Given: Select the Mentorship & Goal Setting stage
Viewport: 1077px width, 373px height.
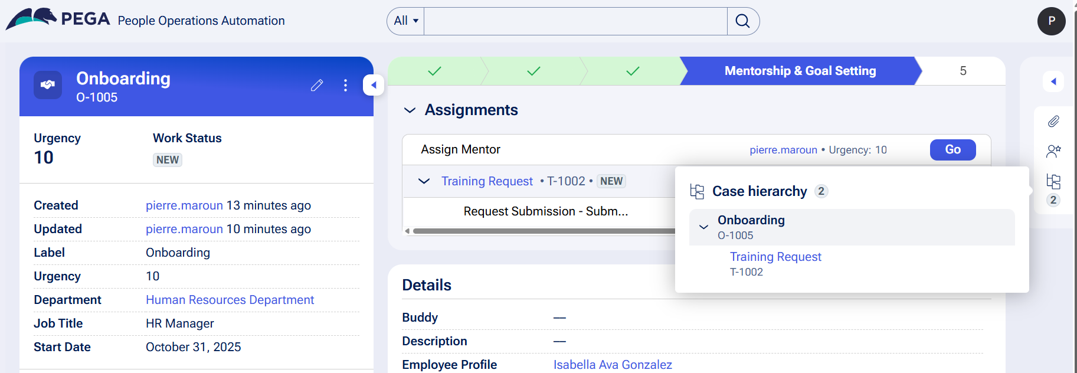Looking at the screenshot, I should (800, 71).
